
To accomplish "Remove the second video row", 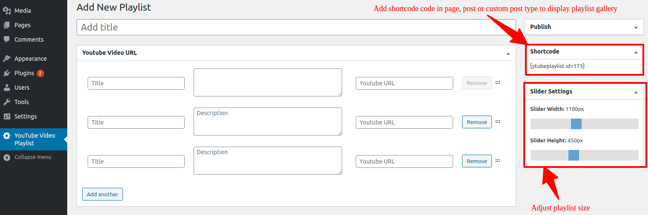I will 477,122.
